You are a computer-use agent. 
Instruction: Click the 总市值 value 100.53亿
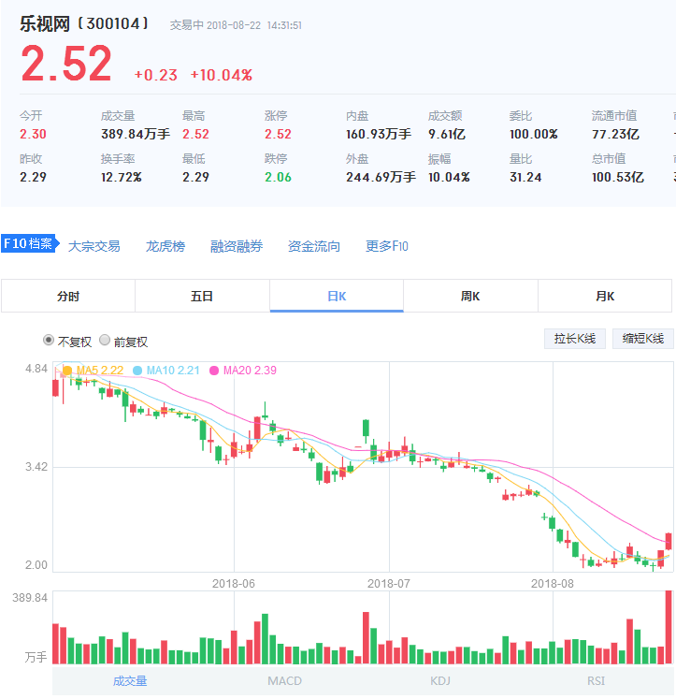click(x=618, y=178)
